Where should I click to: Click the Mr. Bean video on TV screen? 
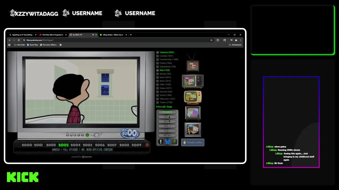click(81, 91)
